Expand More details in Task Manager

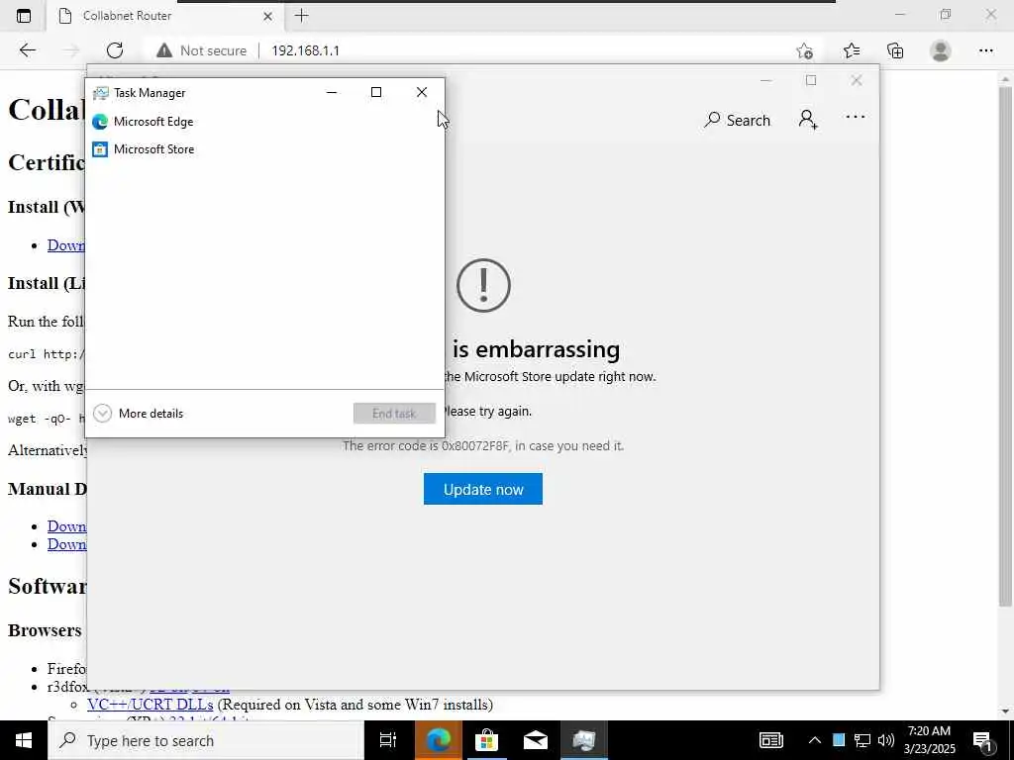(139, 413)
